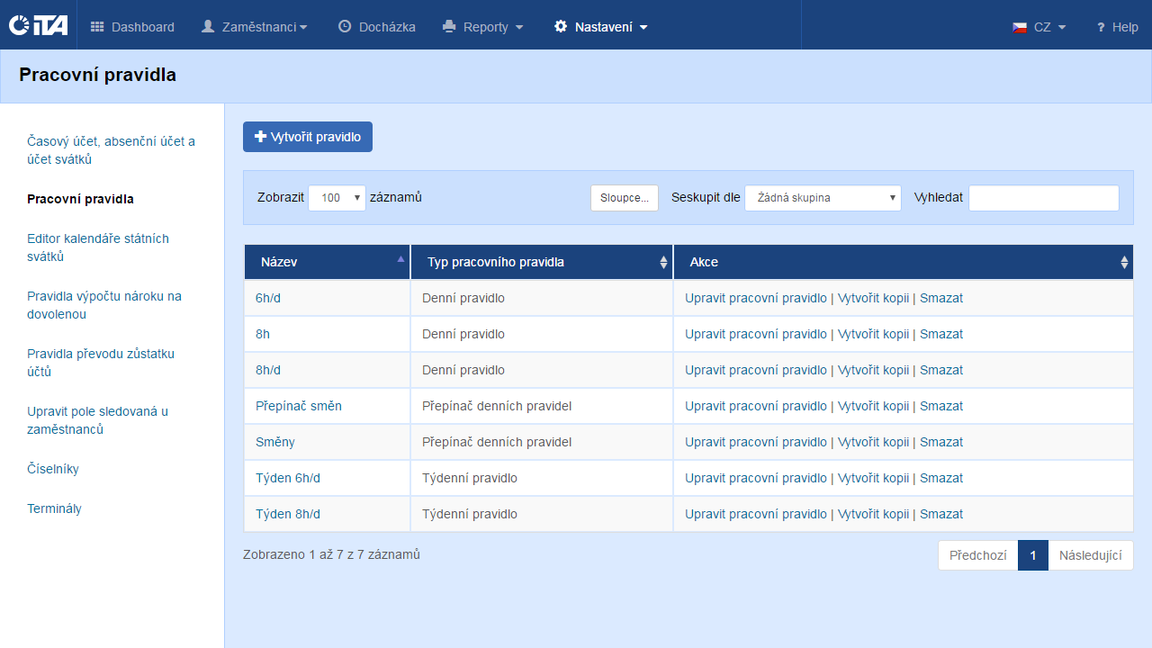
Task: Sort table by Název column arrow
Action: tap(400, 259)
